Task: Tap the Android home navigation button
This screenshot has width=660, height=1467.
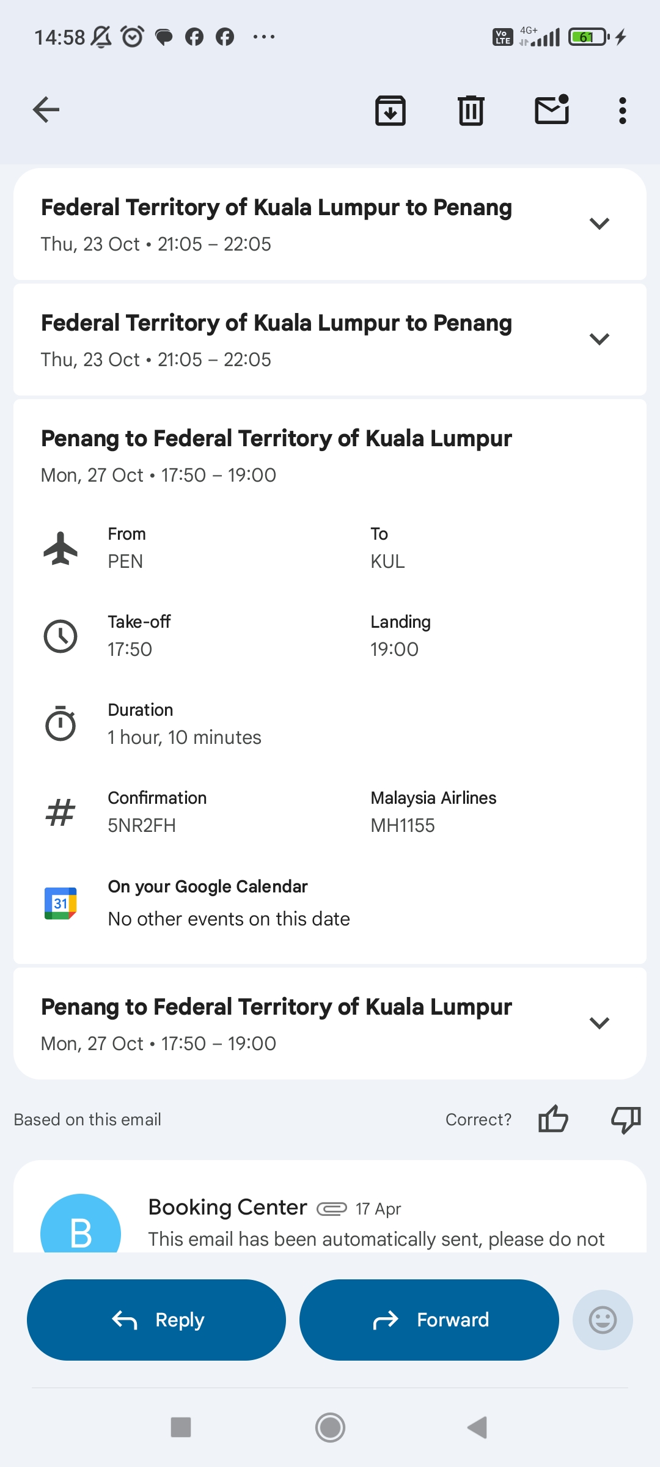Action: pyautogui.click(x=330, y=1427)
